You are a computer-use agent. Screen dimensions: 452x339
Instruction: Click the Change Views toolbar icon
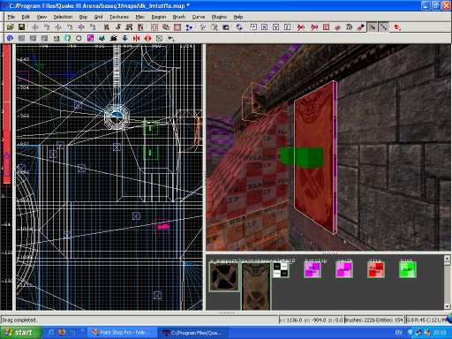click(x=203, y=27)
